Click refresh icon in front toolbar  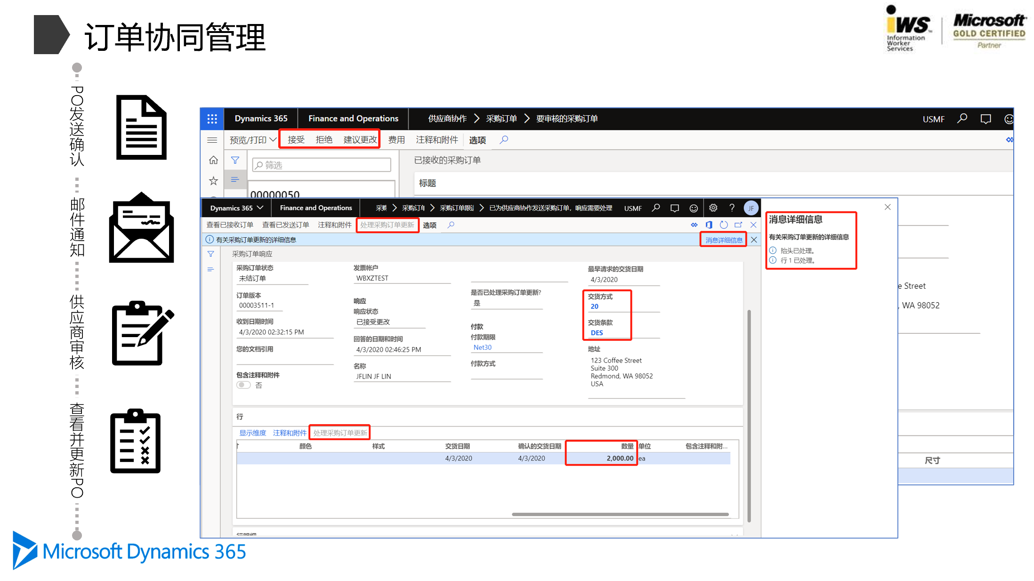[724, 225]
